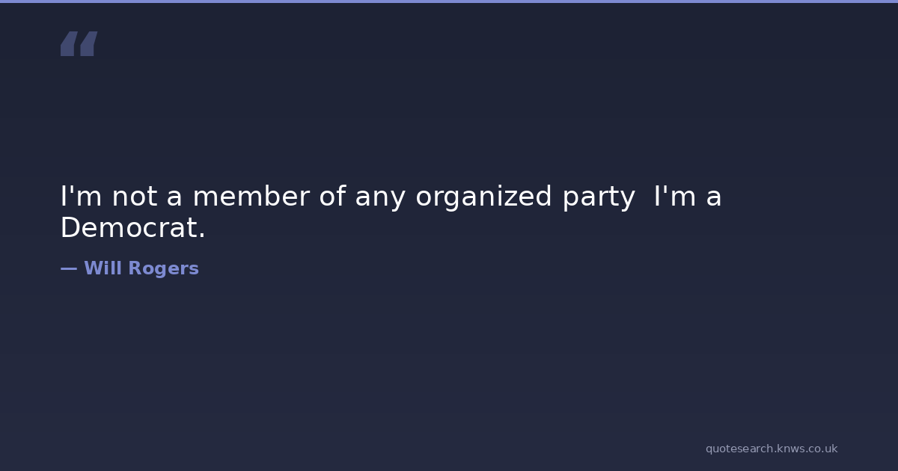The image size is (898, 471).
Task: Click the Will Rogers author name
Action: tap(141, 268)
